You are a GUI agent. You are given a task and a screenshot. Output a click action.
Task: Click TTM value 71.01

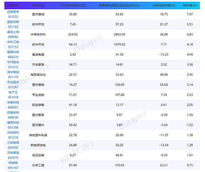coord(73,95)
